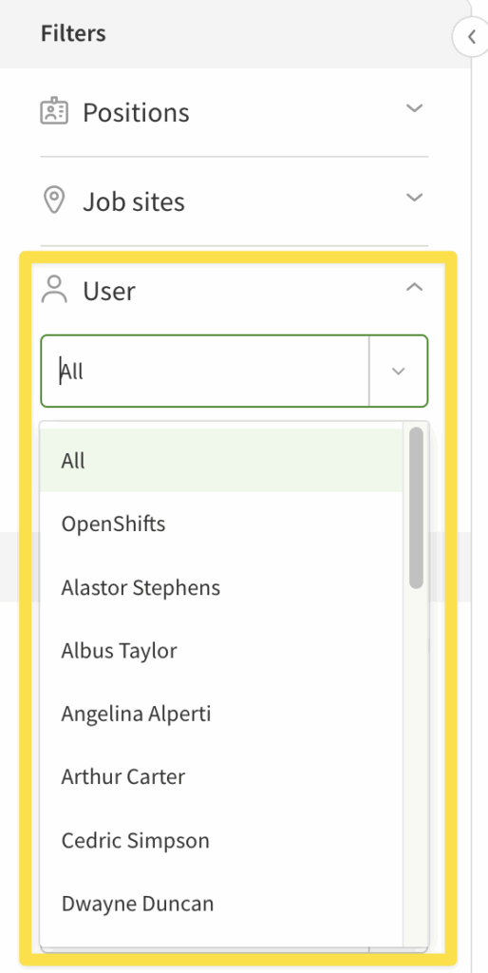The height and width of the screenshot is (973, 488).
Task: Click the Job sites location pin icon
Action: [x=54, y=200]
